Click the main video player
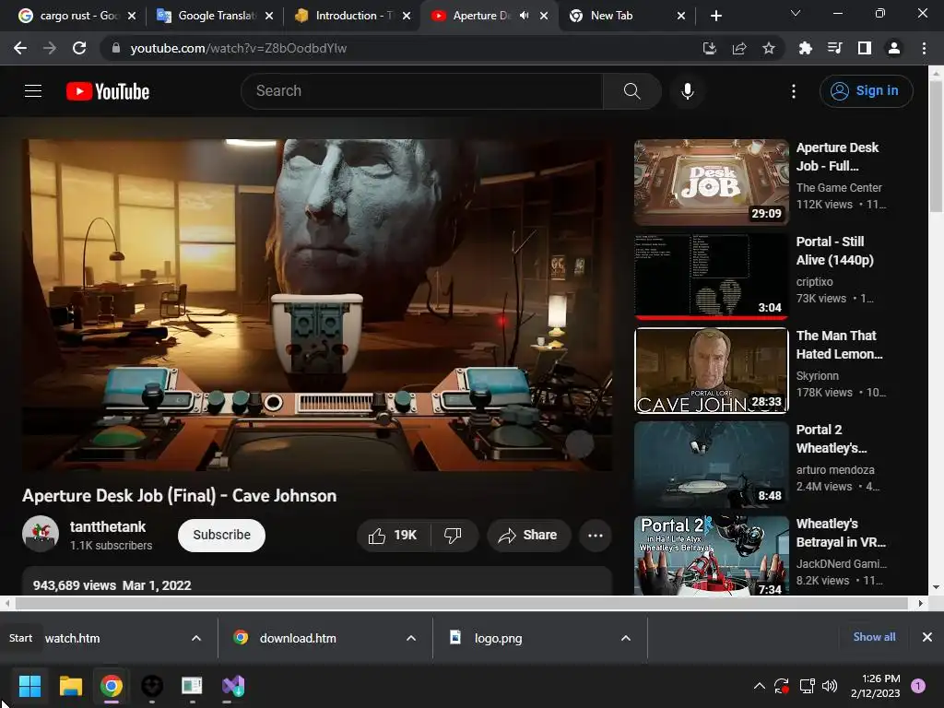The image size is (944, 708). coord(317,305)
